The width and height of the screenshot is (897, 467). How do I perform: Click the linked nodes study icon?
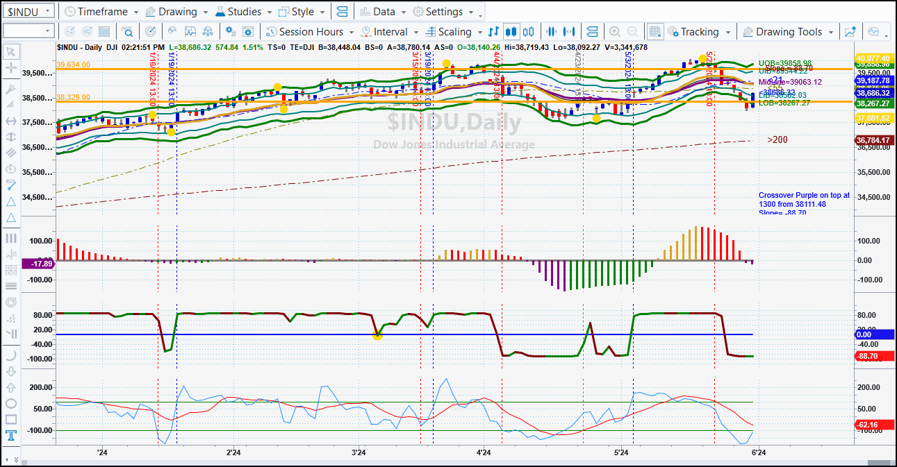point(208,32)
